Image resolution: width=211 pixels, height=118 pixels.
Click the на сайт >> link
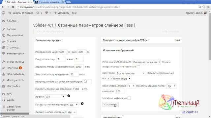point(190,112)
